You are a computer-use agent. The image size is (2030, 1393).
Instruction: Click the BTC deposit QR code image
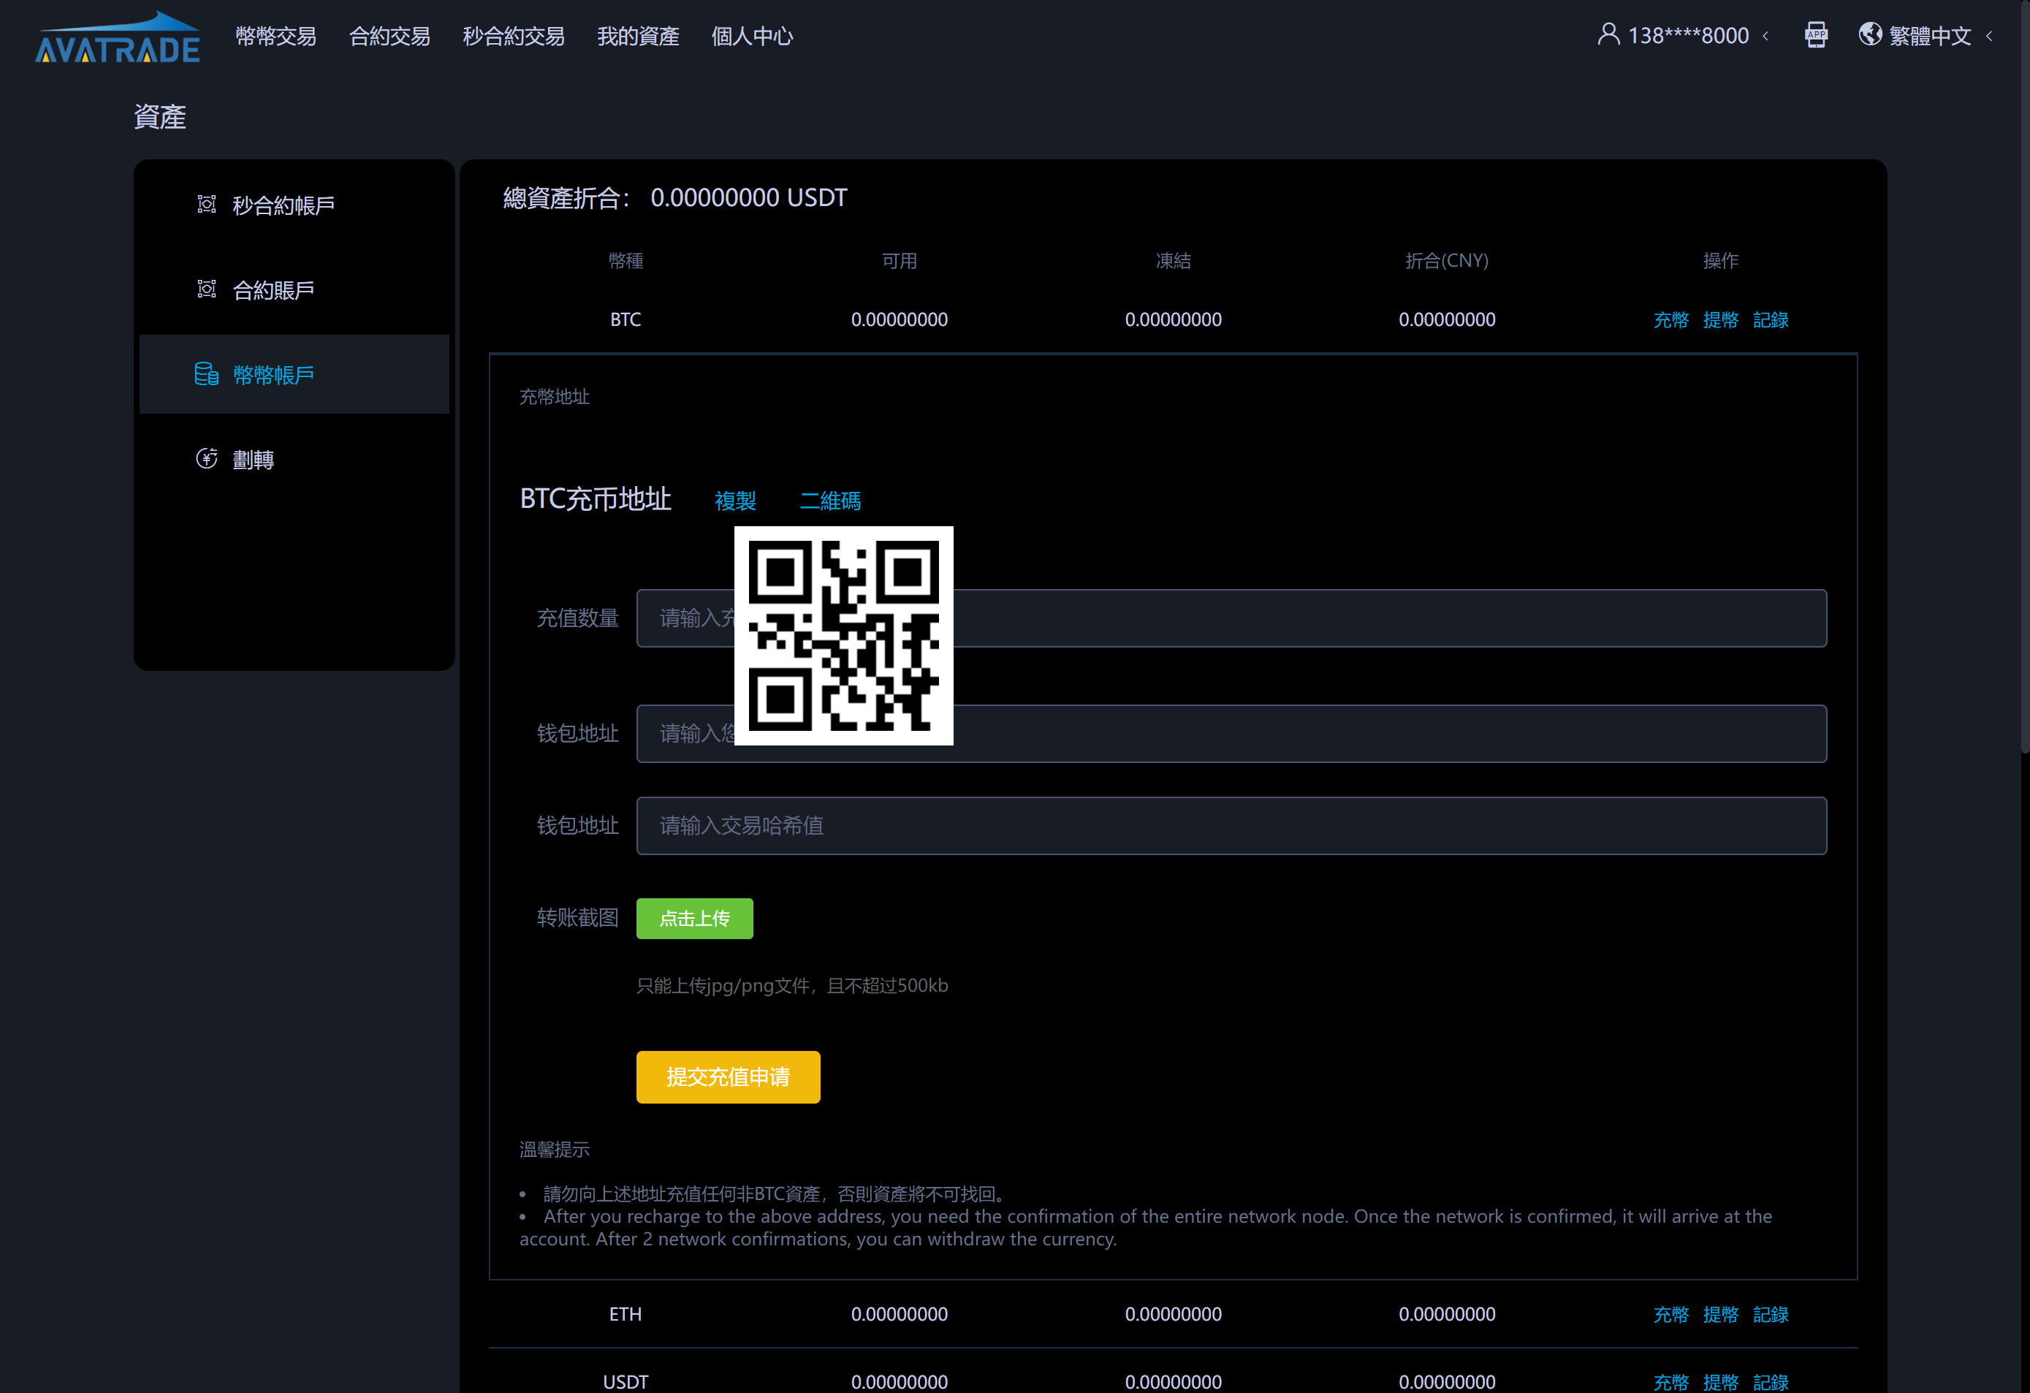(844, 636)
